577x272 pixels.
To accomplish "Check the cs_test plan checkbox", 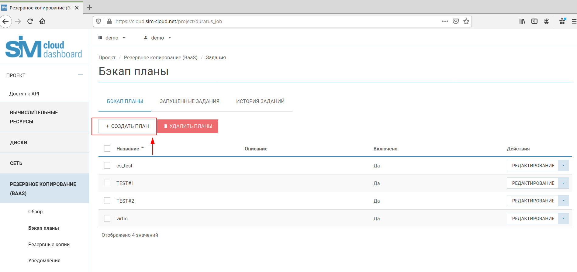I will click(107, 165).
